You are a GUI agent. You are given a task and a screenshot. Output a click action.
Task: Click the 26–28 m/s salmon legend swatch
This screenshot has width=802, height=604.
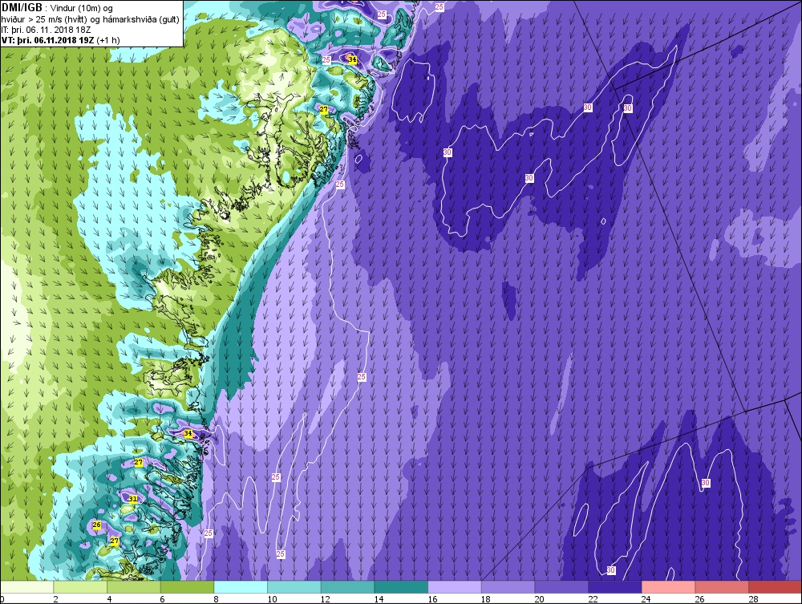(722, 587)
